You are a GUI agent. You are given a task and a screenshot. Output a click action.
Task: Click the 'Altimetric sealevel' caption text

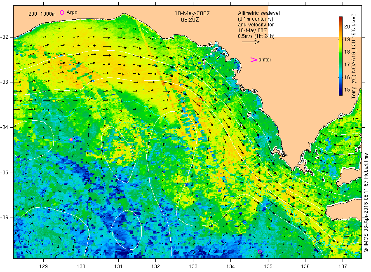pyautogui.click(x=259, y=13)
